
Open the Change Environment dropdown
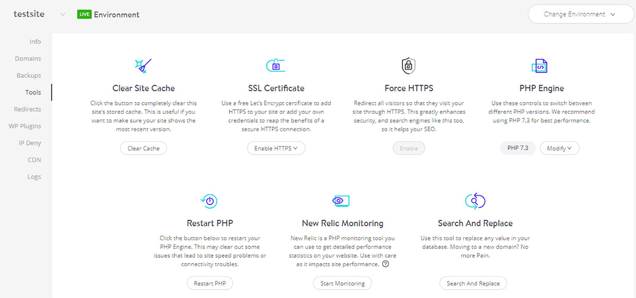point(581,14)
